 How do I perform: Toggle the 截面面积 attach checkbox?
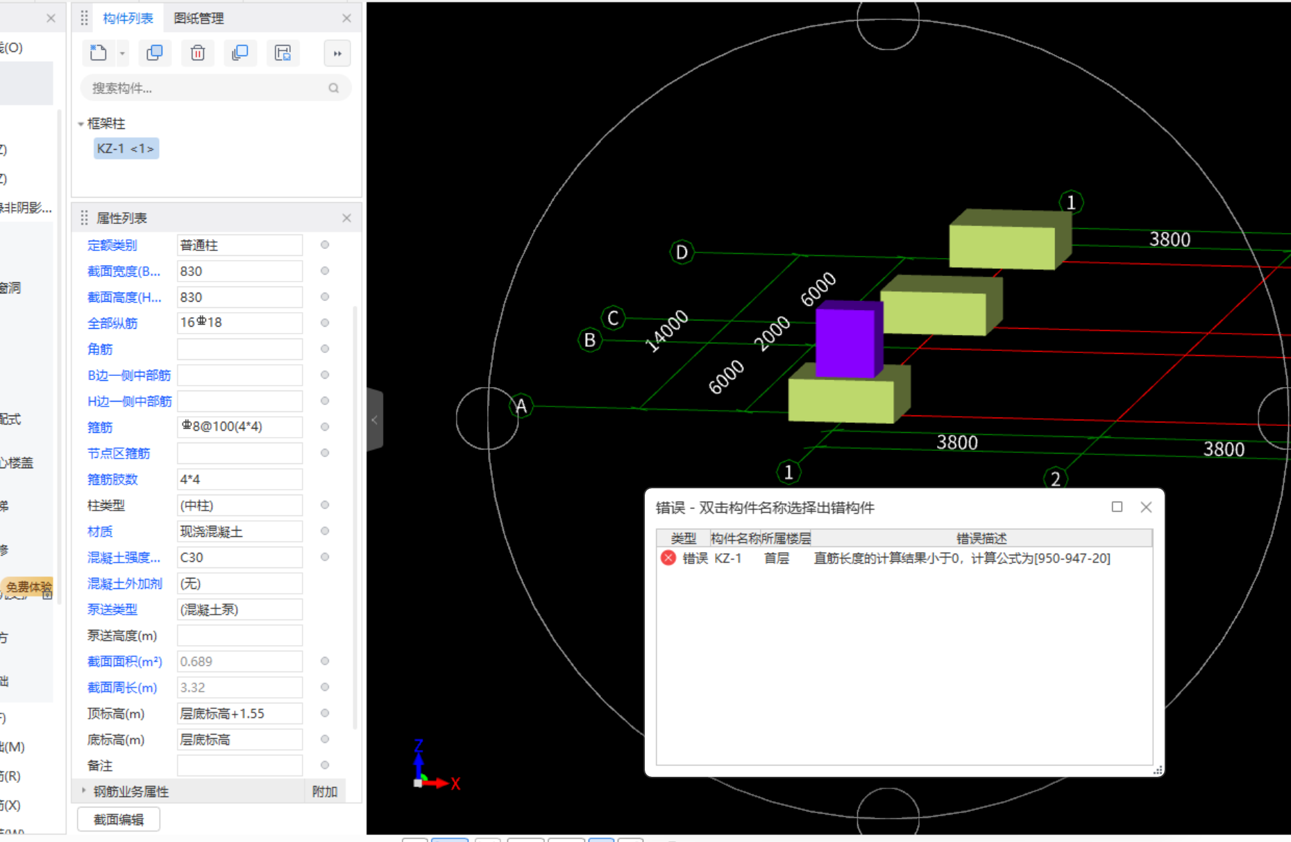(x=324, y=661)
